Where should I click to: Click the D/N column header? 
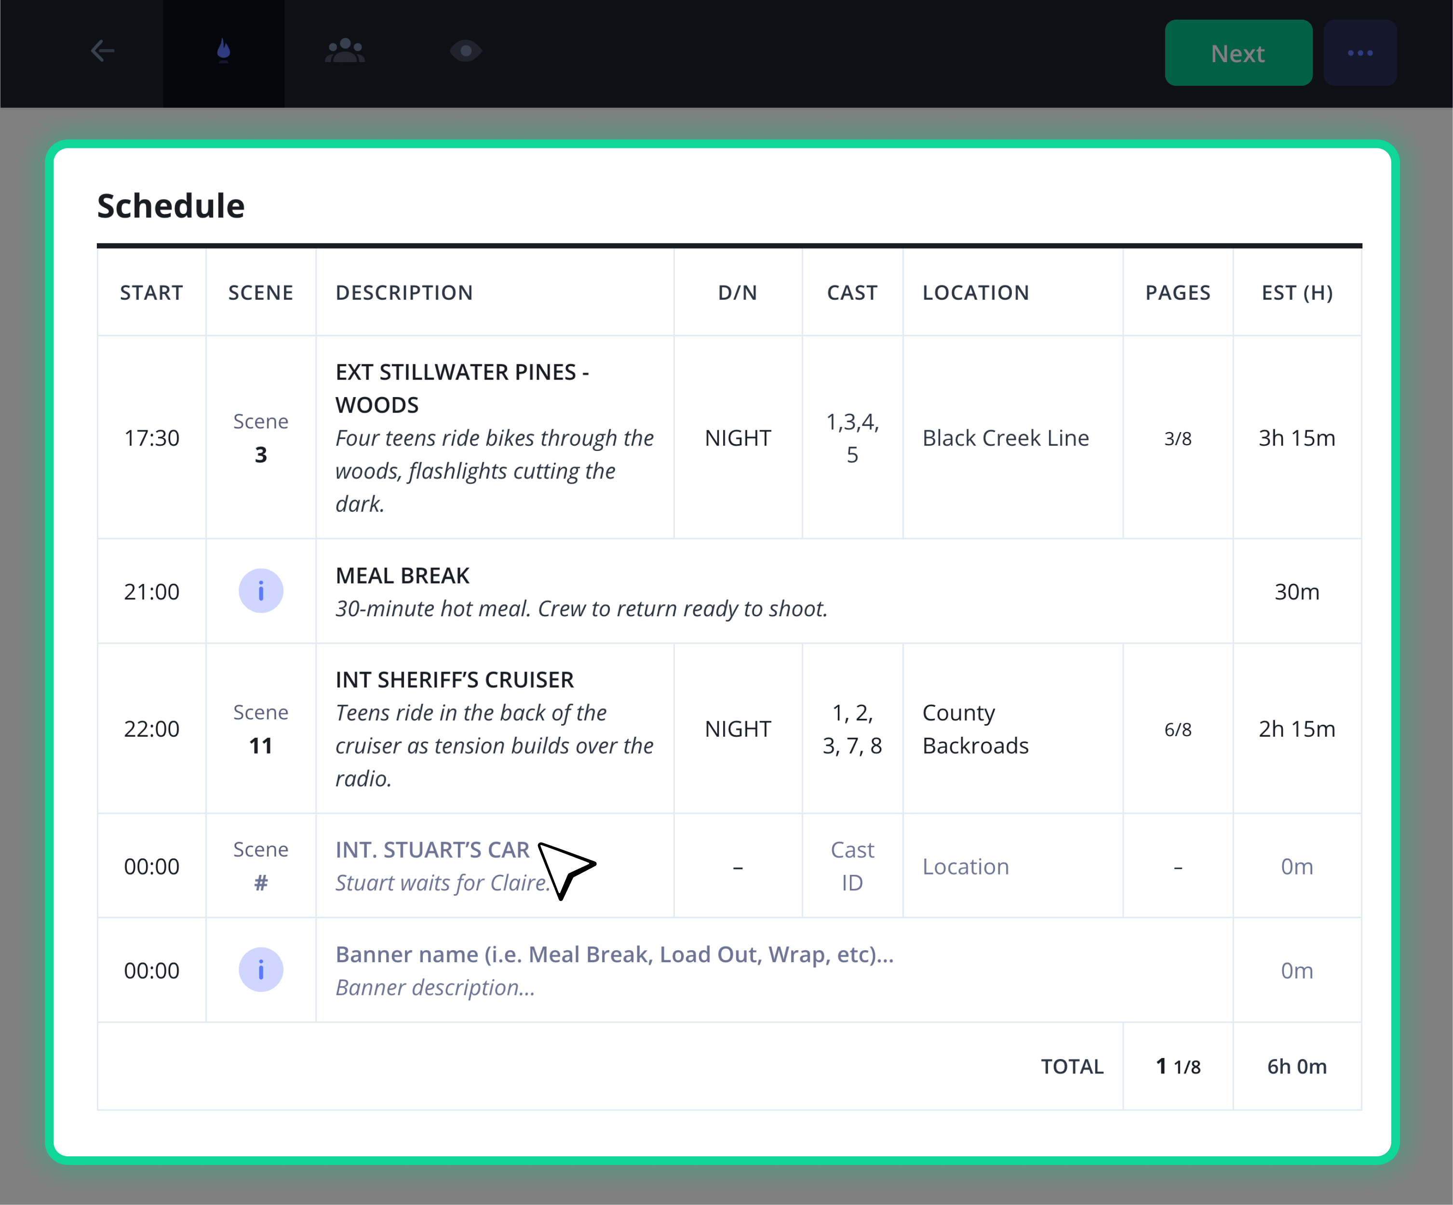(738, 292)
